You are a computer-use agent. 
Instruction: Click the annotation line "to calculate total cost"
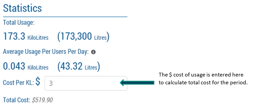(x=203, y=83)
